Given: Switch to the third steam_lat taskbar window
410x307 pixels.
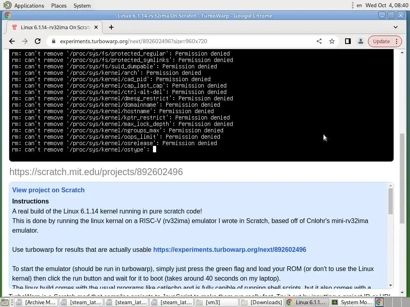Looking at the screenshot, I should 172,302.
